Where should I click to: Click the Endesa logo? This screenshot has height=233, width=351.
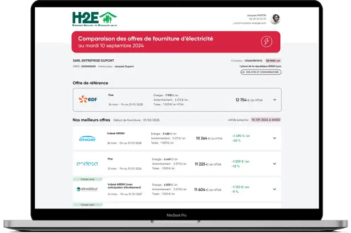pyautogui.click(x=87, y=163)
